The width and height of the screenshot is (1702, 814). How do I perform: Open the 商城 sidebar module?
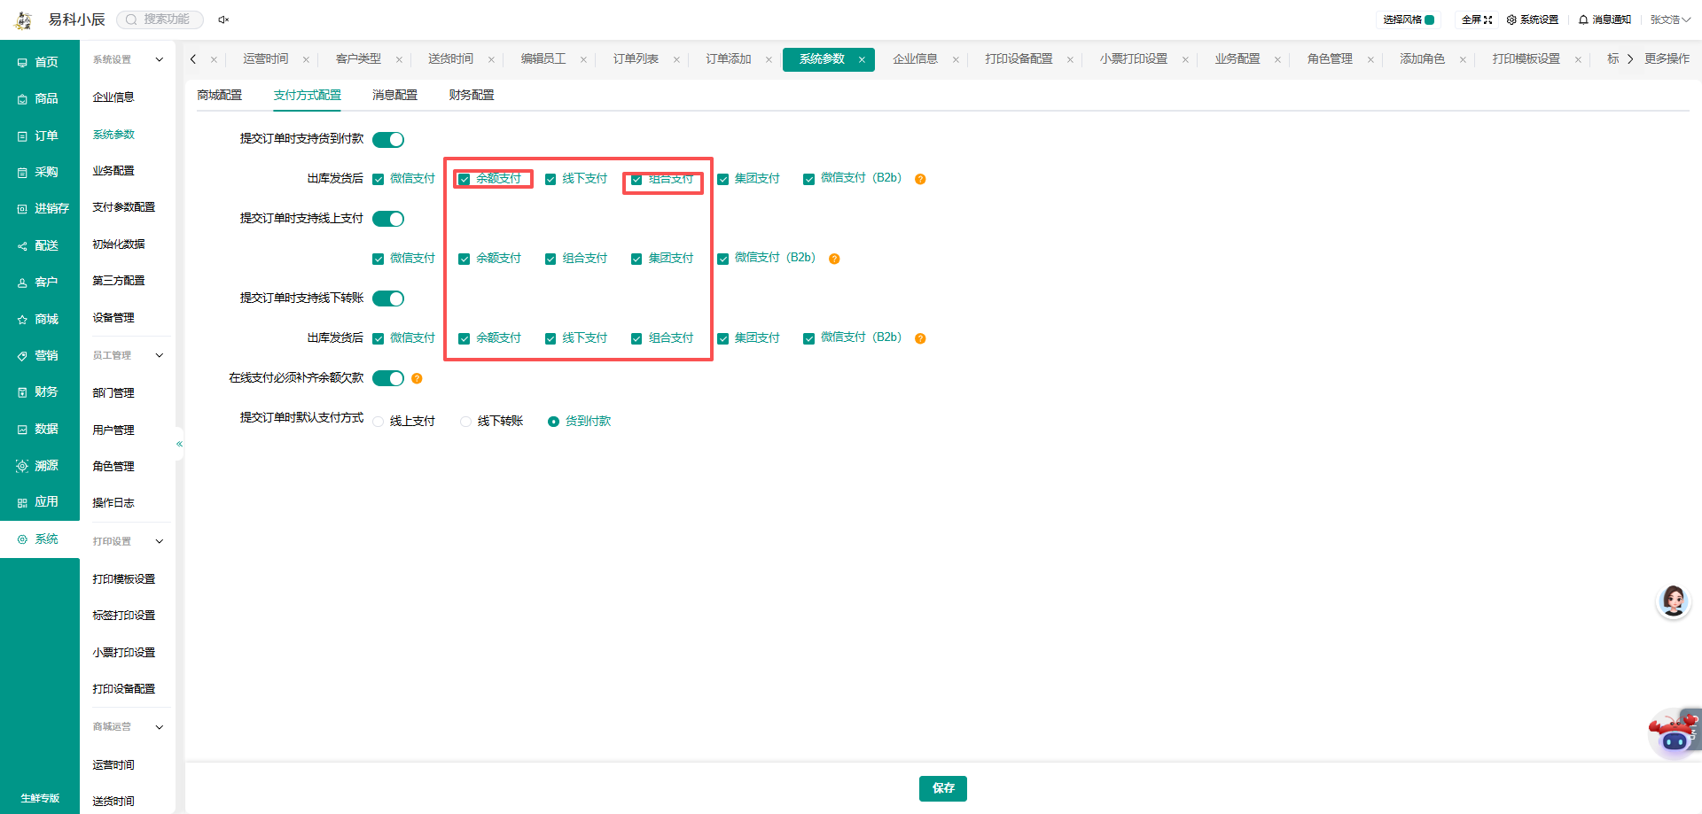39,320
